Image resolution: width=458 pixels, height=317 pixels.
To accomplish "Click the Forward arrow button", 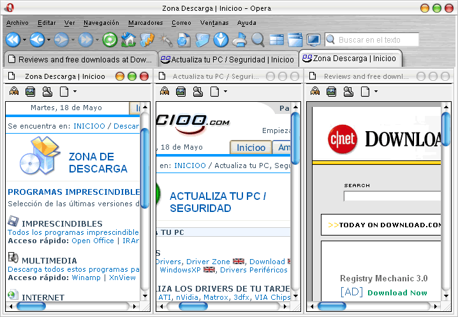I will tap(61, 39).
